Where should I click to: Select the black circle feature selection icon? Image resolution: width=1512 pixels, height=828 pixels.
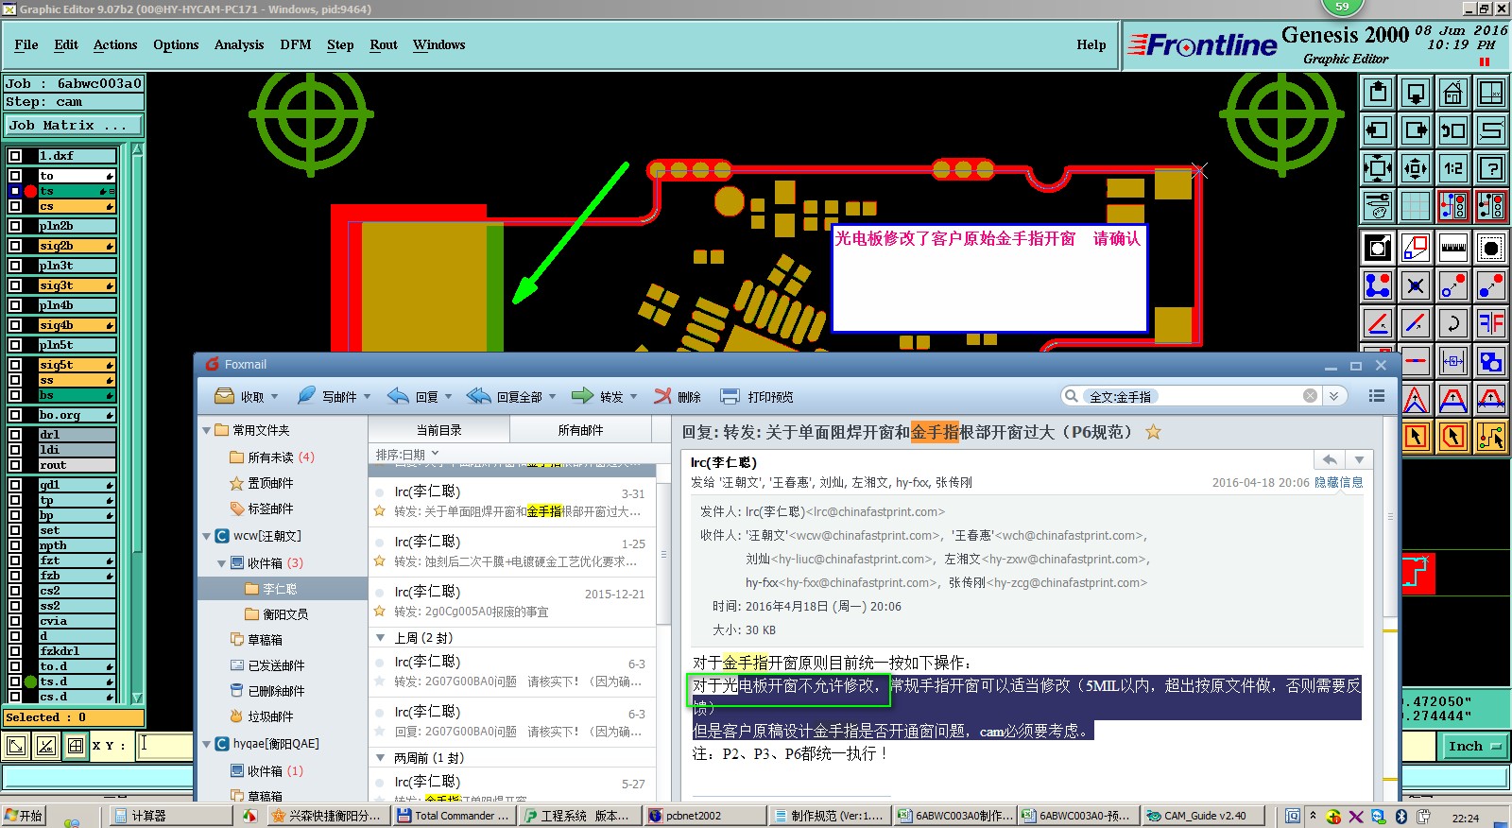(1491, 249)
